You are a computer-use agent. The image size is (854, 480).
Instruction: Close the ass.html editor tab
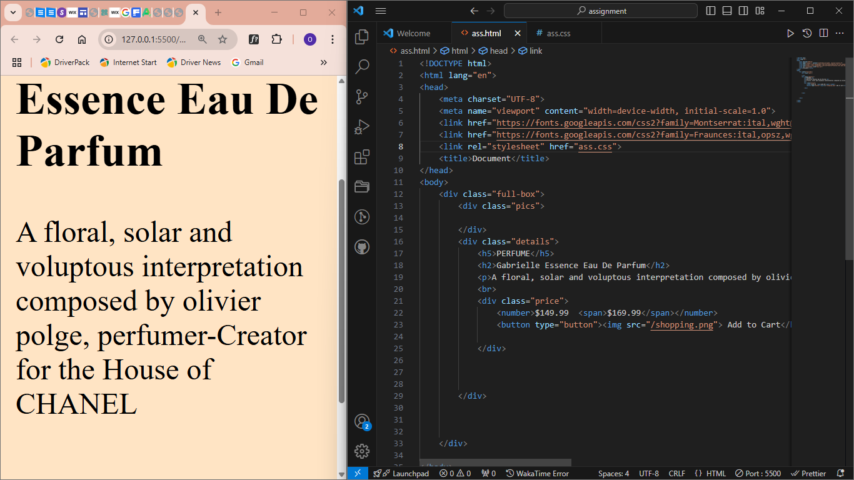517,33
